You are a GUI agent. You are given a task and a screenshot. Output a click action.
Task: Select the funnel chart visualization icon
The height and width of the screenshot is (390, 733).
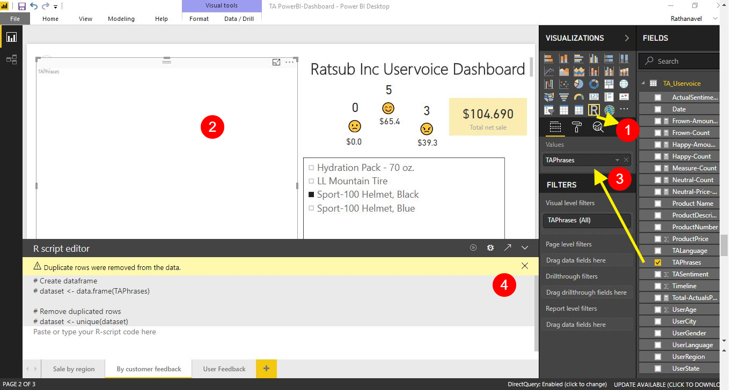(563, 96)
